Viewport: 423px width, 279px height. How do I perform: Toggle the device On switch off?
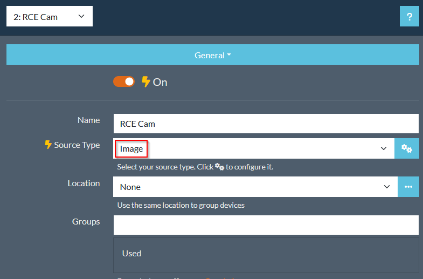tap(124, 81)
